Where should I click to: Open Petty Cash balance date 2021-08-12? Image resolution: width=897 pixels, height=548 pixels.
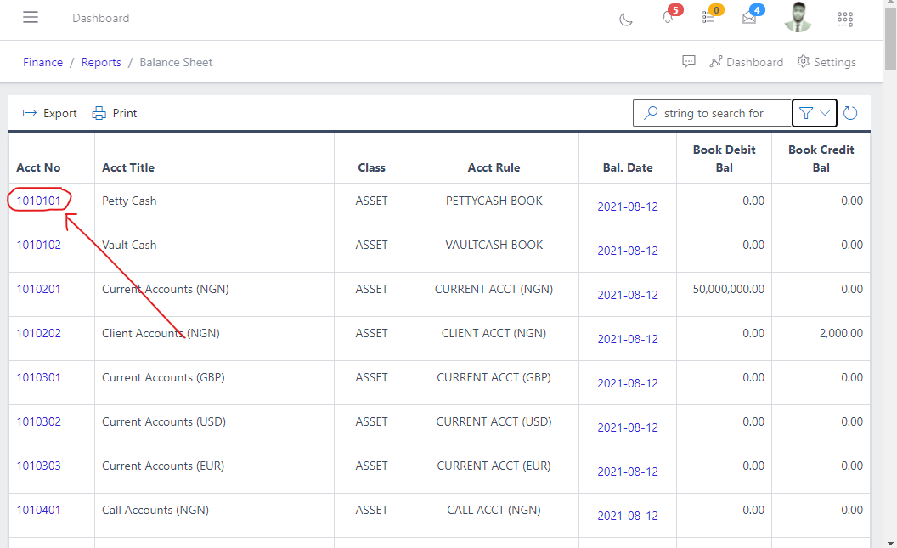(x=628, y=206)
